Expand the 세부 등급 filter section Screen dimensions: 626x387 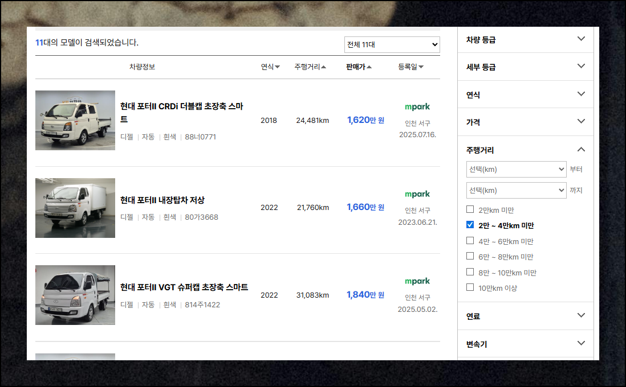(526, 67)
